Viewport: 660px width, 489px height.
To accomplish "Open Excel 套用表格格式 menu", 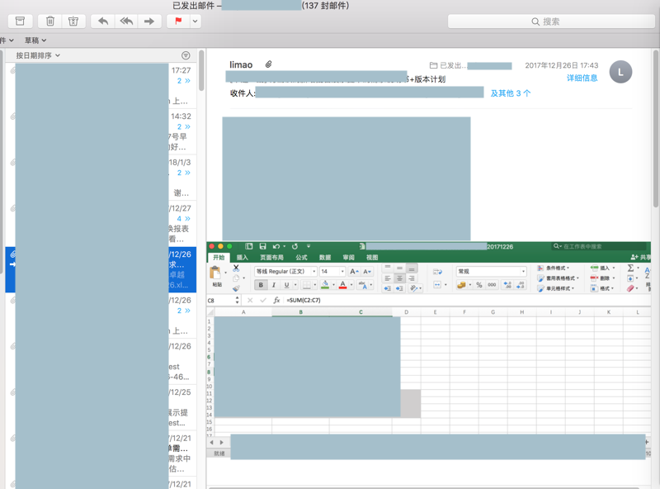I will point(559,278).
